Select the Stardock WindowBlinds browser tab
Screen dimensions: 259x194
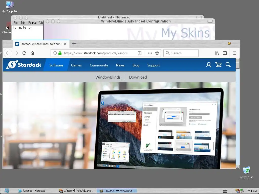tap(41, 44)
